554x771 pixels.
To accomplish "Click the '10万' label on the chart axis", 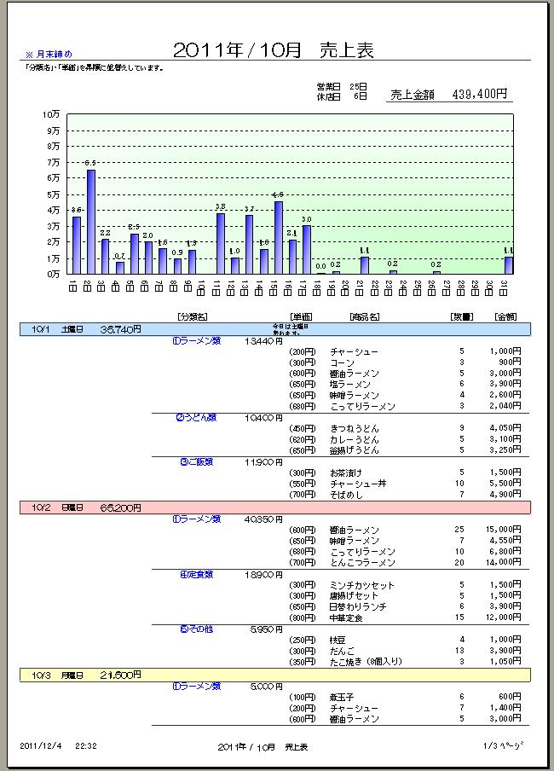I will coord(51,114).
